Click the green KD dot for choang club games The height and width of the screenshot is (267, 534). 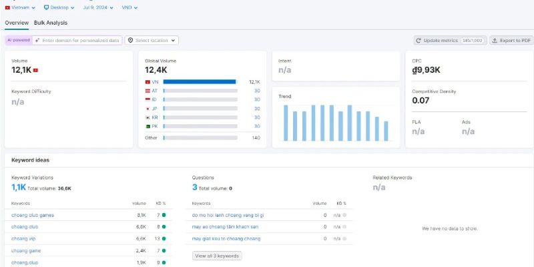click(x=164, y=215)
